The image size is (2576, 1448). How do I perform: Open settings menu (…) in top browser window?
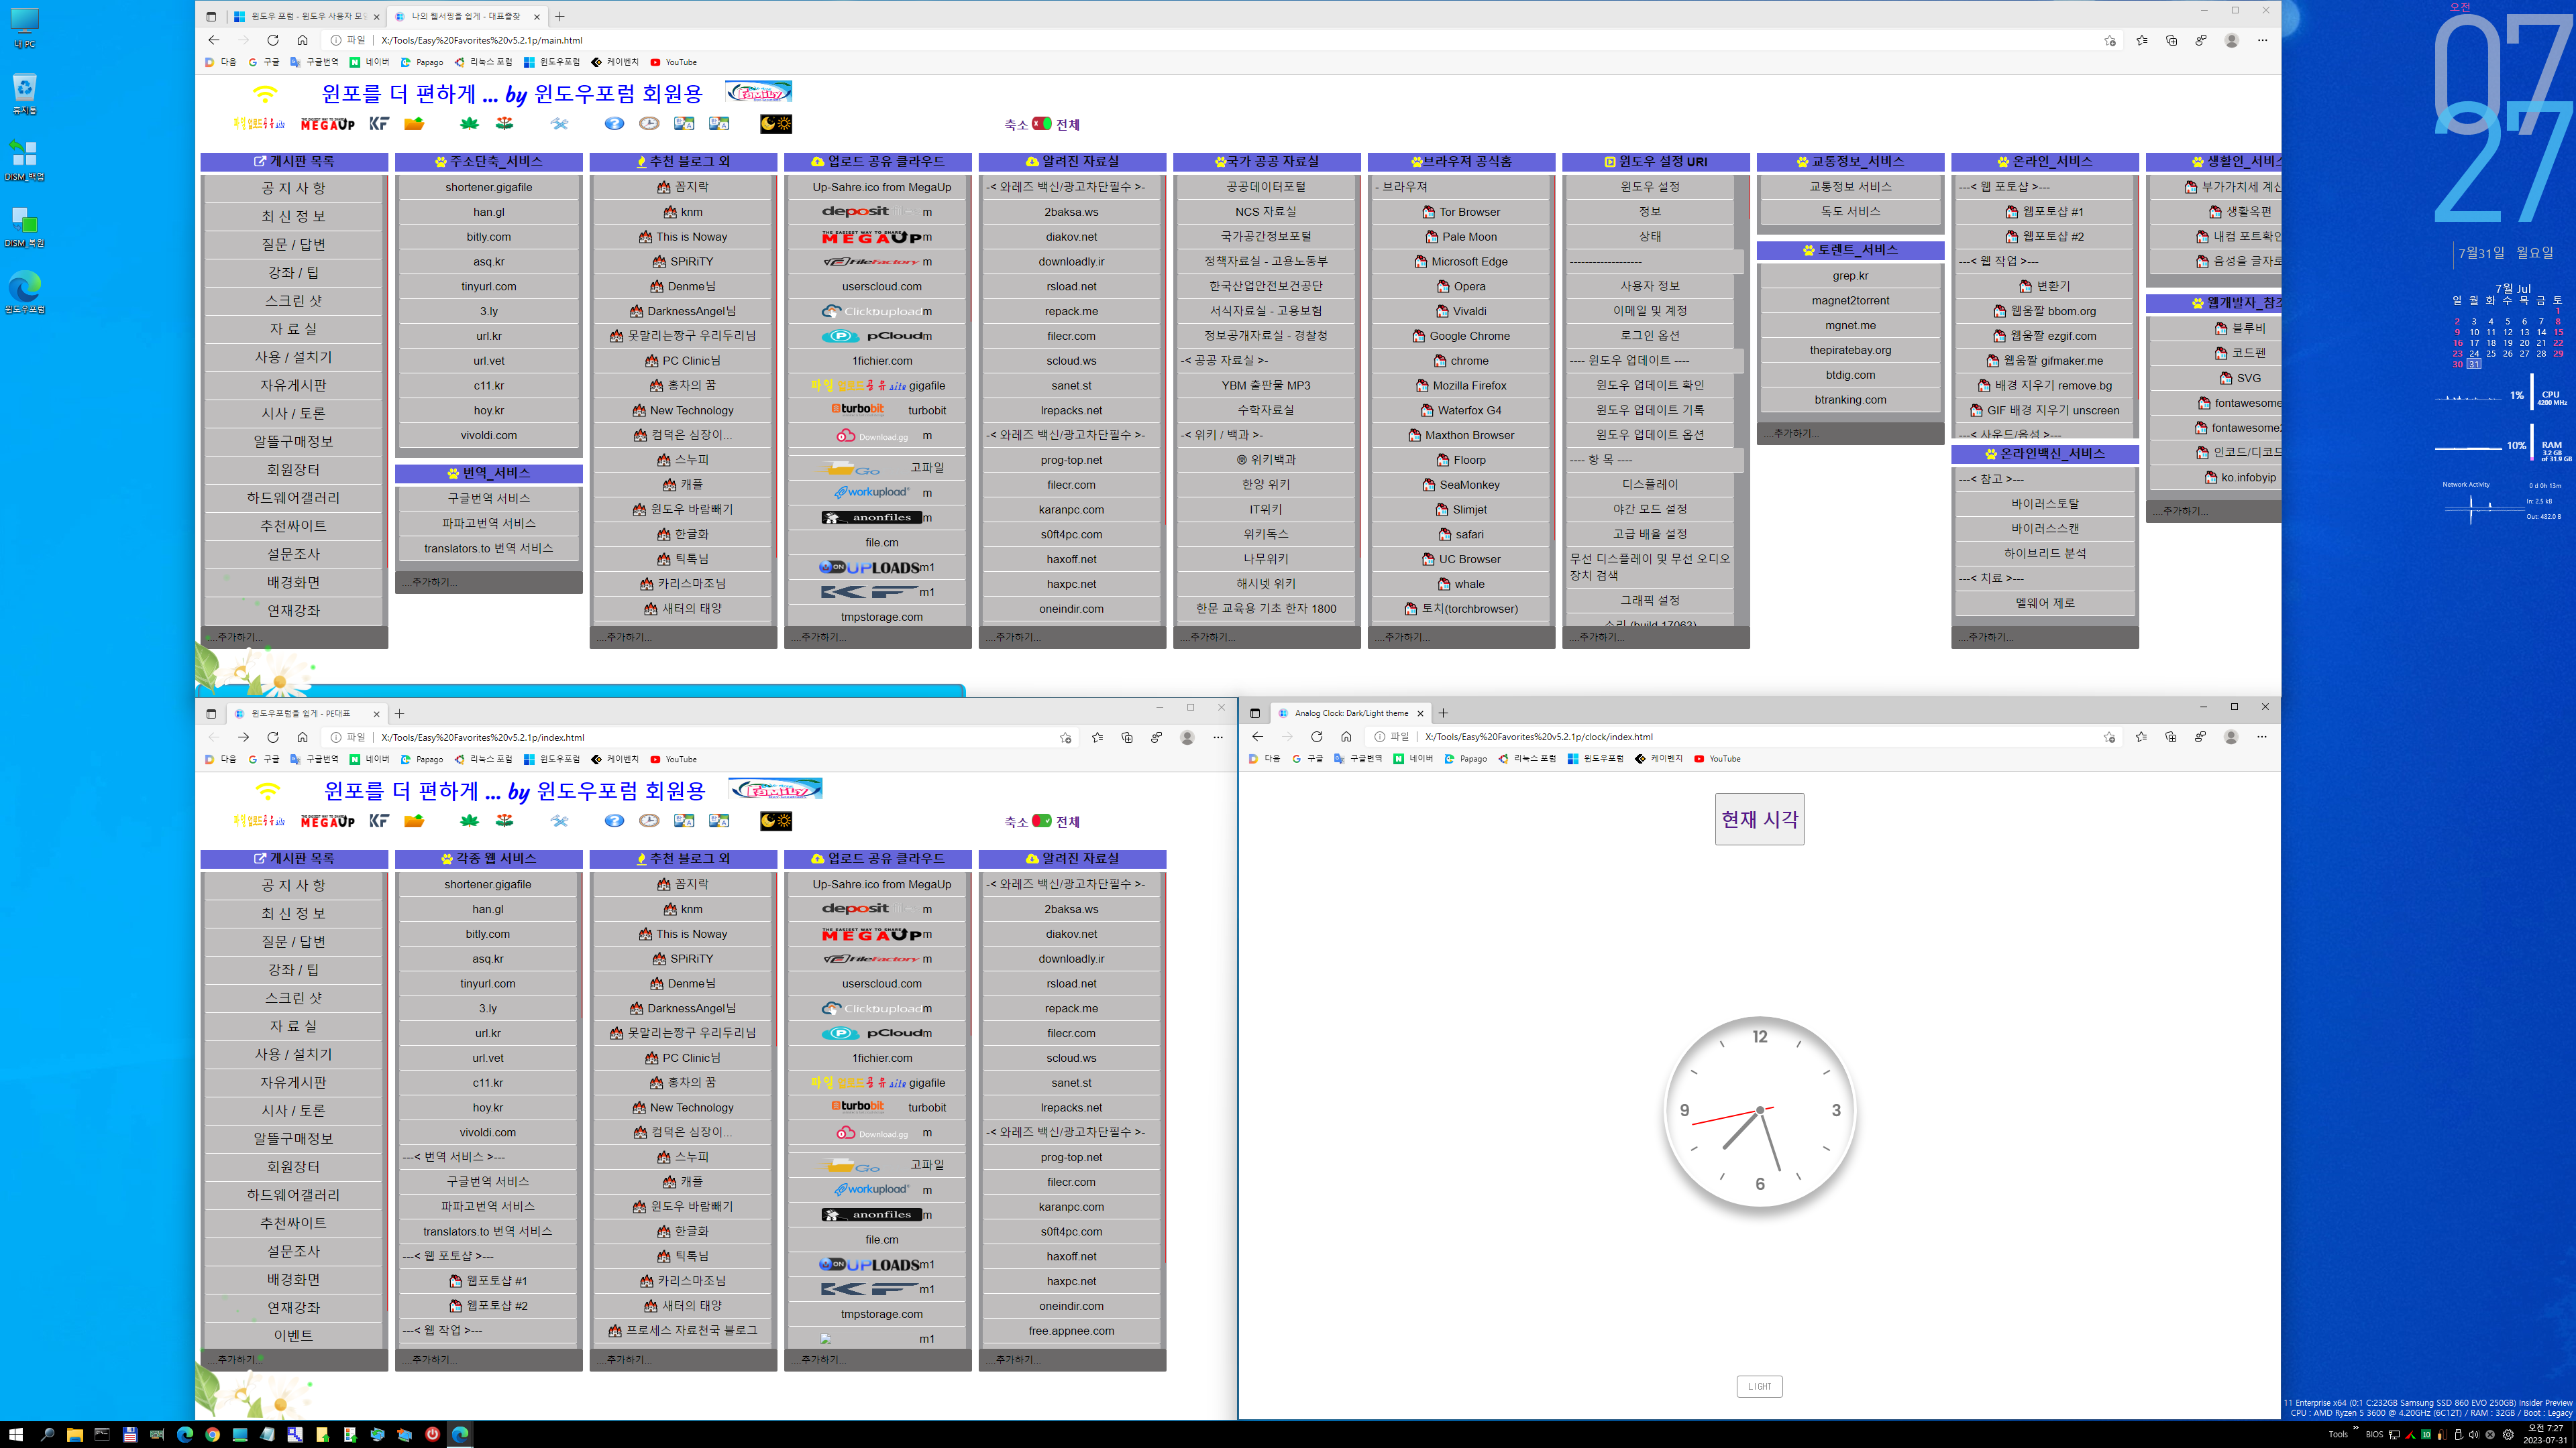[x=2262, y=40]
